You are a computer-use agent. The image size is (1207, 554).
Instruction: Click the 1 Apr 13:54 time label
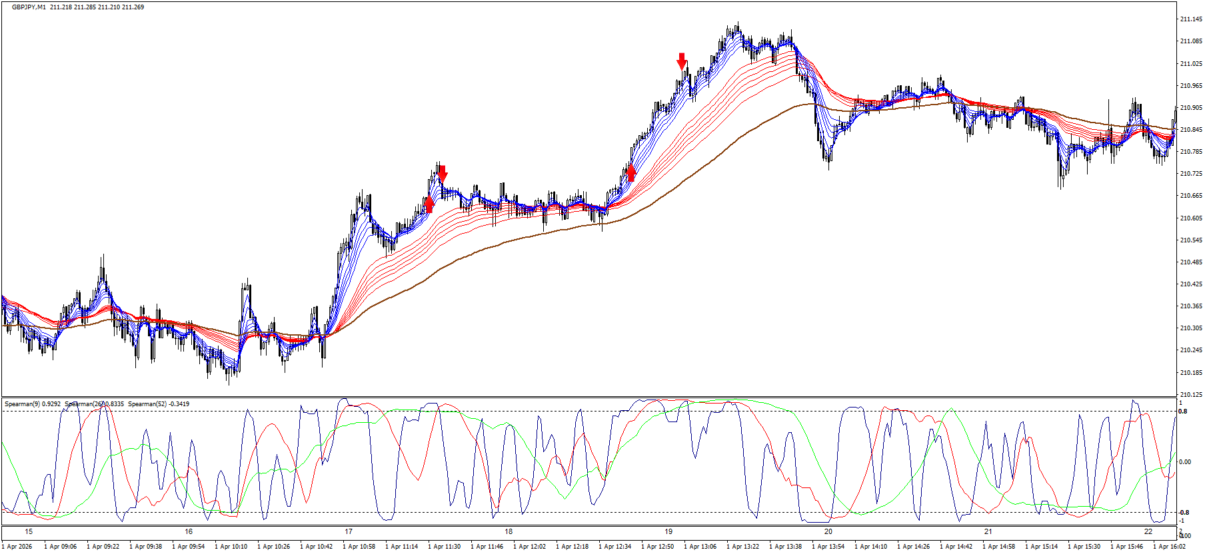[830, 547]
